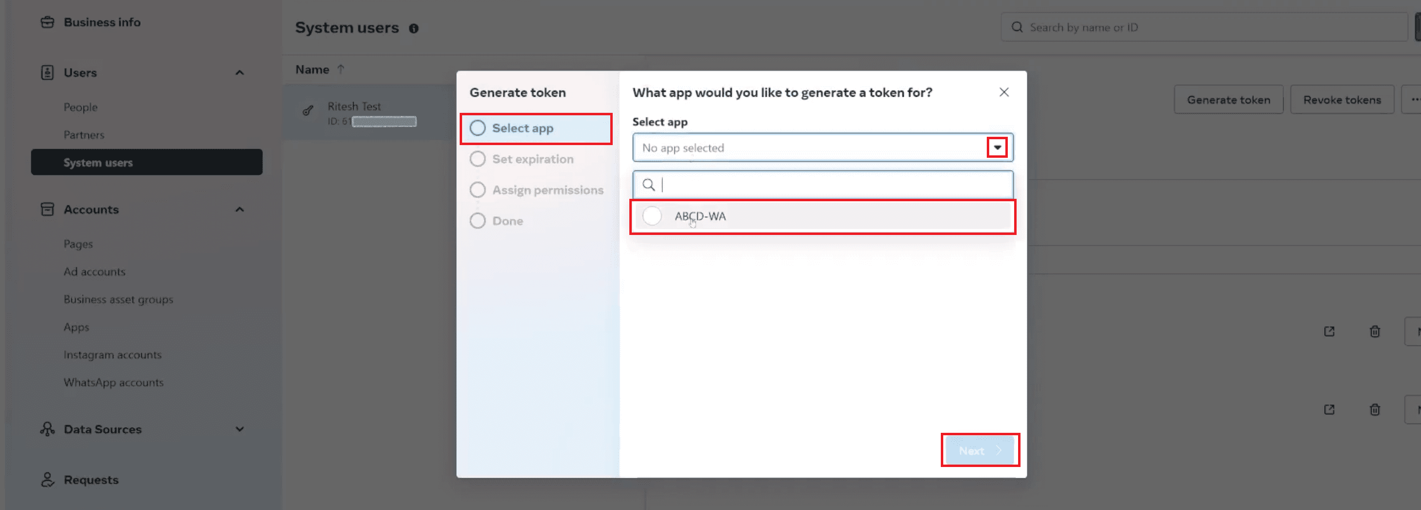The width and height of the screenshot is (1421, 510).
Task: Open the No app selected dropdown
Action: pos(997,147)
